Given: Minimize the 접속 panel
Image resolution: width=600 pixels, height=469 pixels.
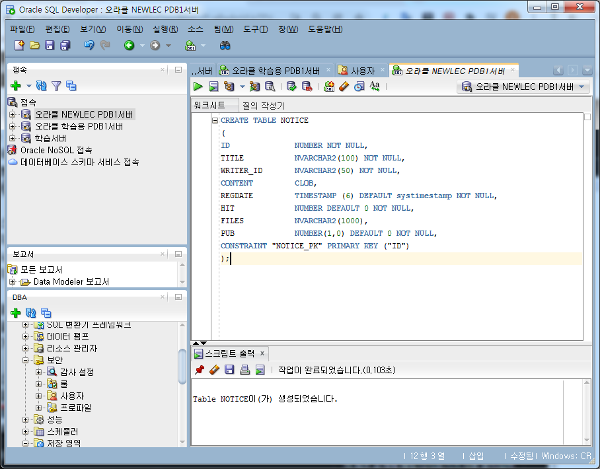Looking at the screenshot, I should [178, 69].
